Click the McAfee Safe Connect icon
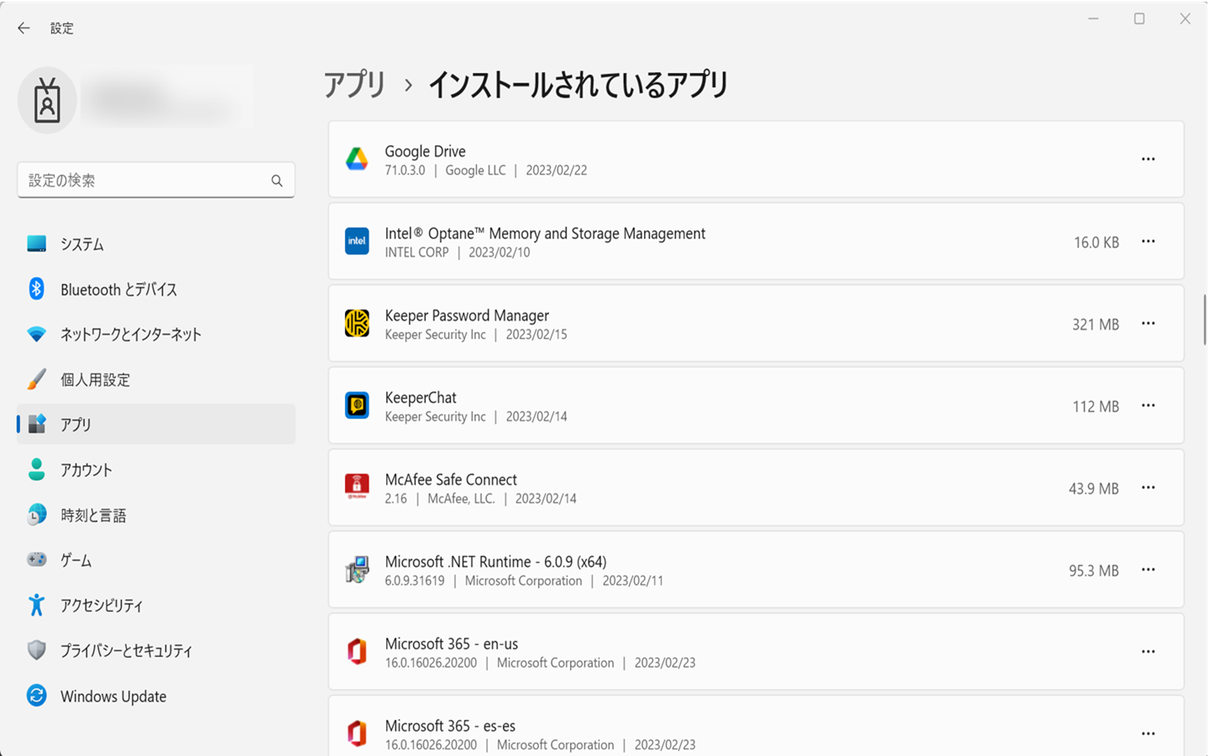Screen dimensions: 1209x756 (x=357, y=487)
